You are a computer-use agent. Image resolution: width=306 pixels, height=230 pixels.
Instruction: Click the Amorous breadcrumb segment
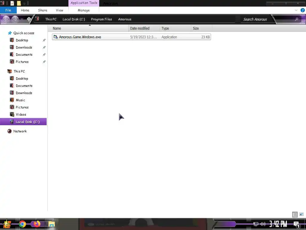coord(125,19)
